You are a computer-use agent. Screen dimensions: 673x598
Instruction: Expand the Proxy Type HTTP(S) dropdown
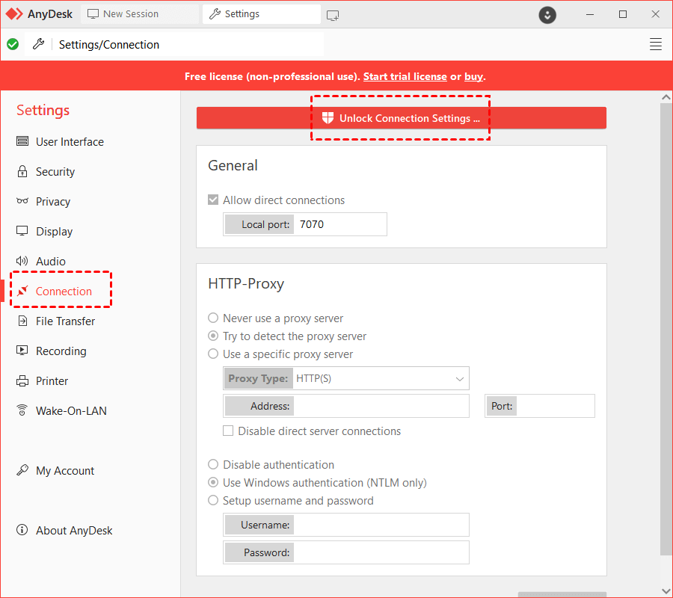pos(346,378)
